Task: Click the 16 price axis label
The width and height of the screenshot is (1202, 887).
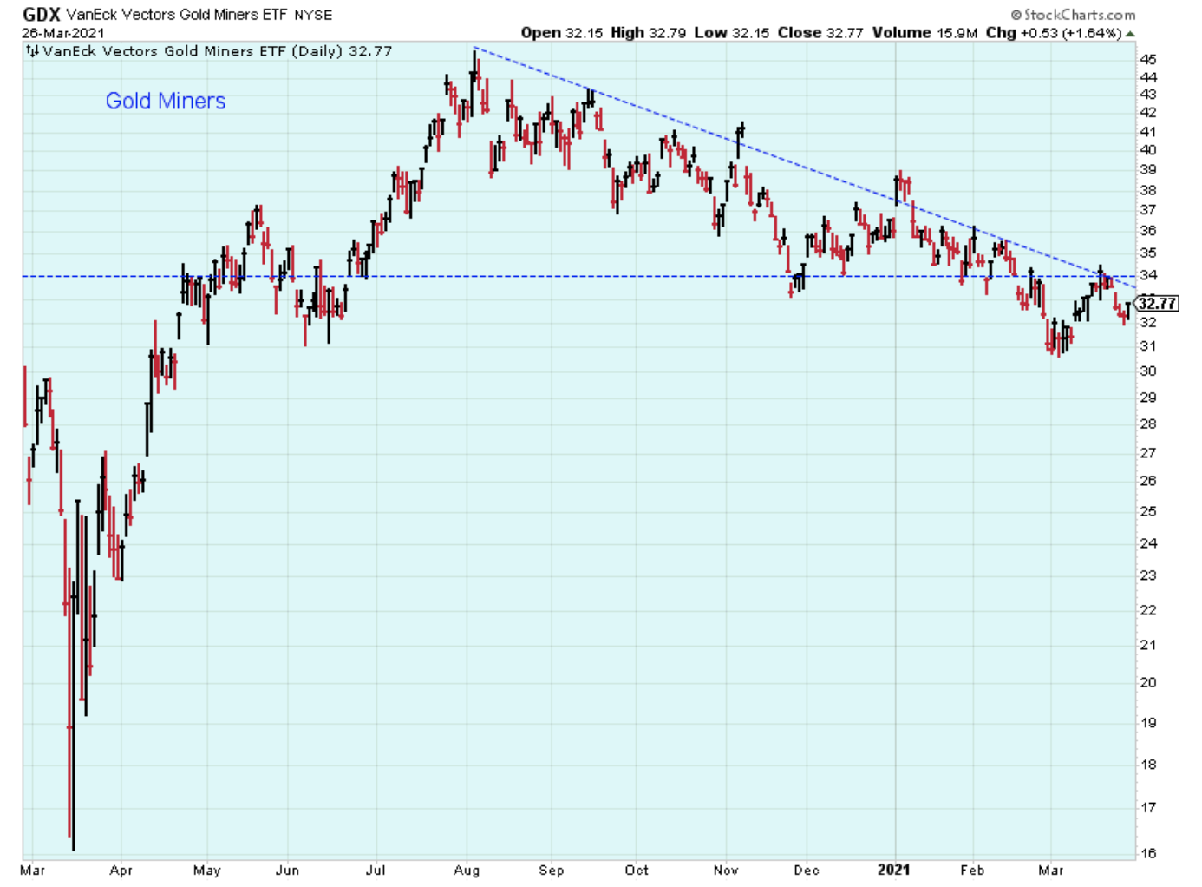Action: click(x=1148, y=854)
